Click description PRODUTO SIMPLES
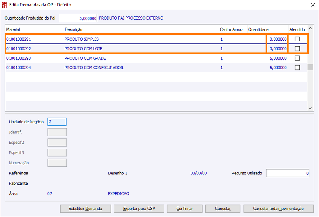This screenshot has width=319, height=217. tap(82, 39)
